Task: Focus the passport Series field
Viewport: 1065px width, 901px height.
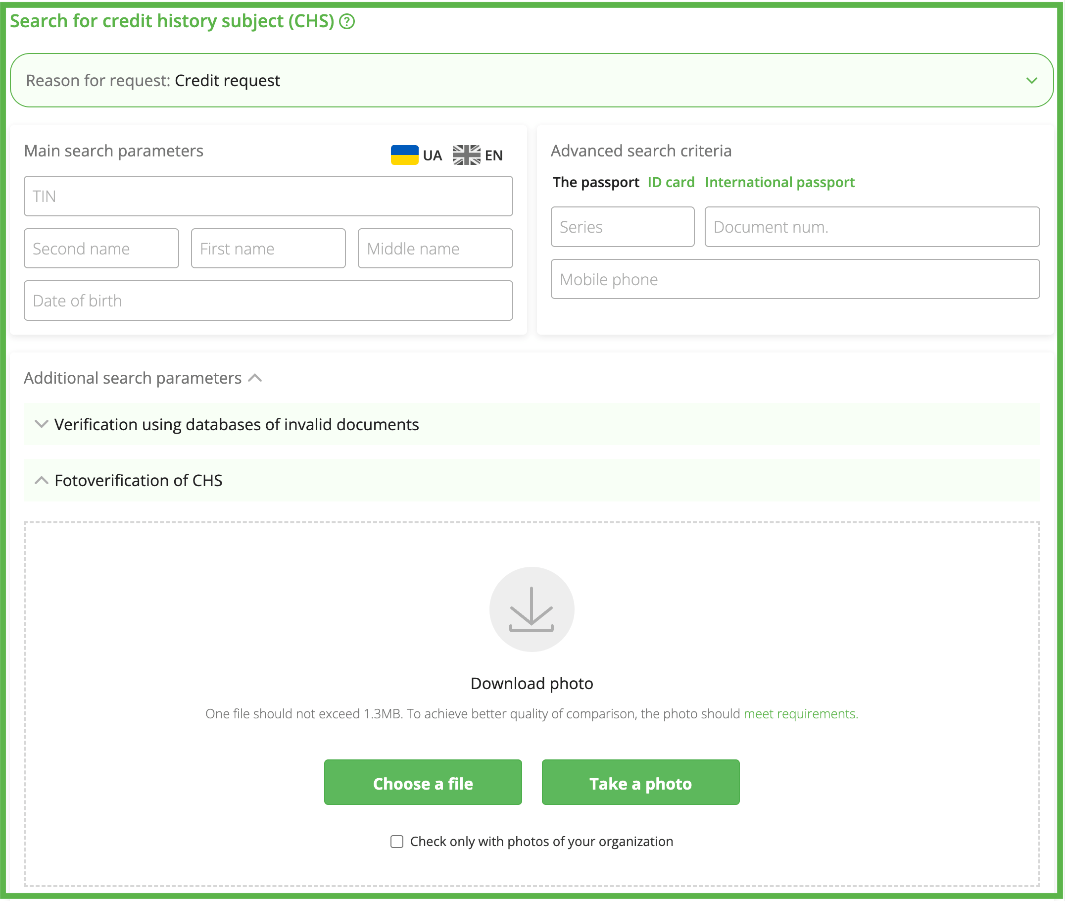Action: click(x=622, y=227)
